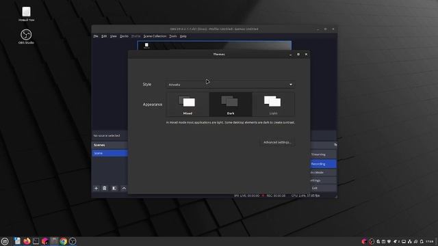Open the new volume desktop icon

(26, 14)
